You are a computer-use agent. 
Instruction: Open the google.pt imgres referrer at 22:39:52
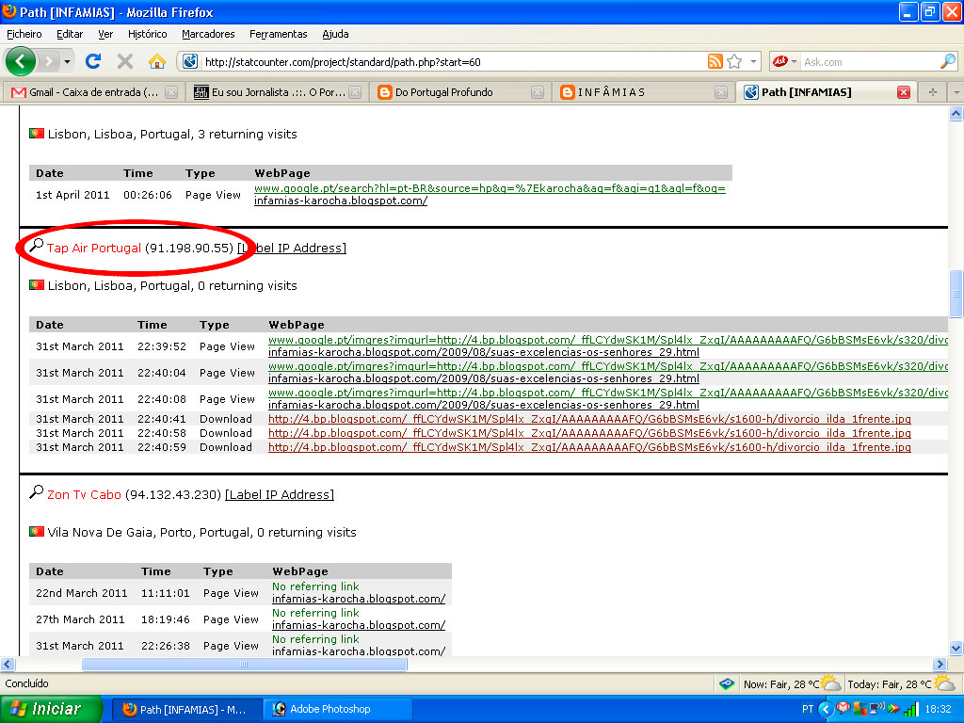click(607, 340)
